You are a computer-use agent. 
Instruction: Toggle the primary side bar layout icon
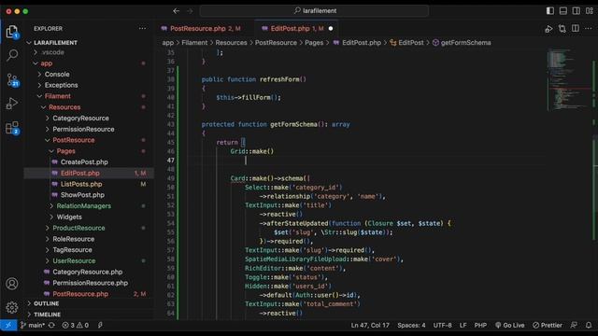point(550,10)
